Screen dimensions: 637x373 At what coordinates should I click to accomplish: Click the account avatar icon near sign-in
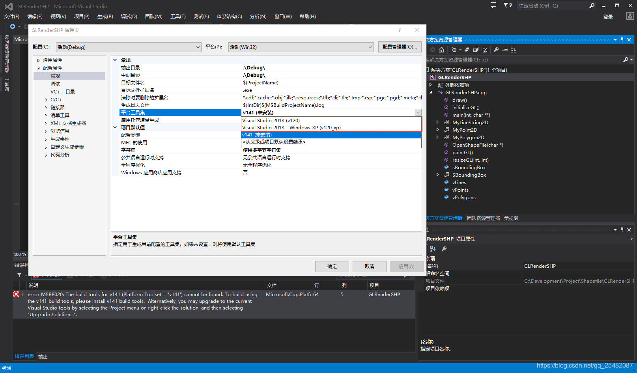[630, 16]
